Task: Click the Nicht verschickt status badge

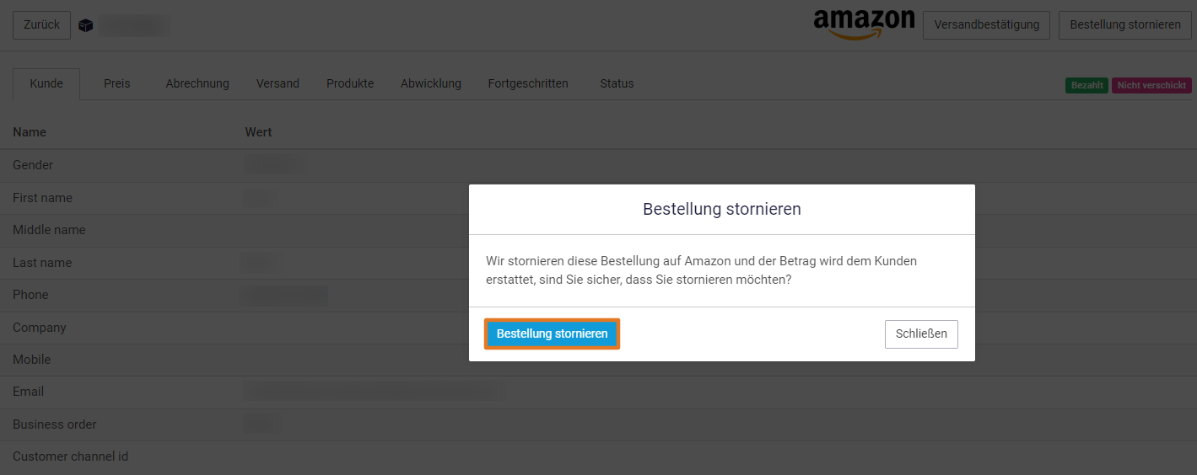Action: [1151, 86]
